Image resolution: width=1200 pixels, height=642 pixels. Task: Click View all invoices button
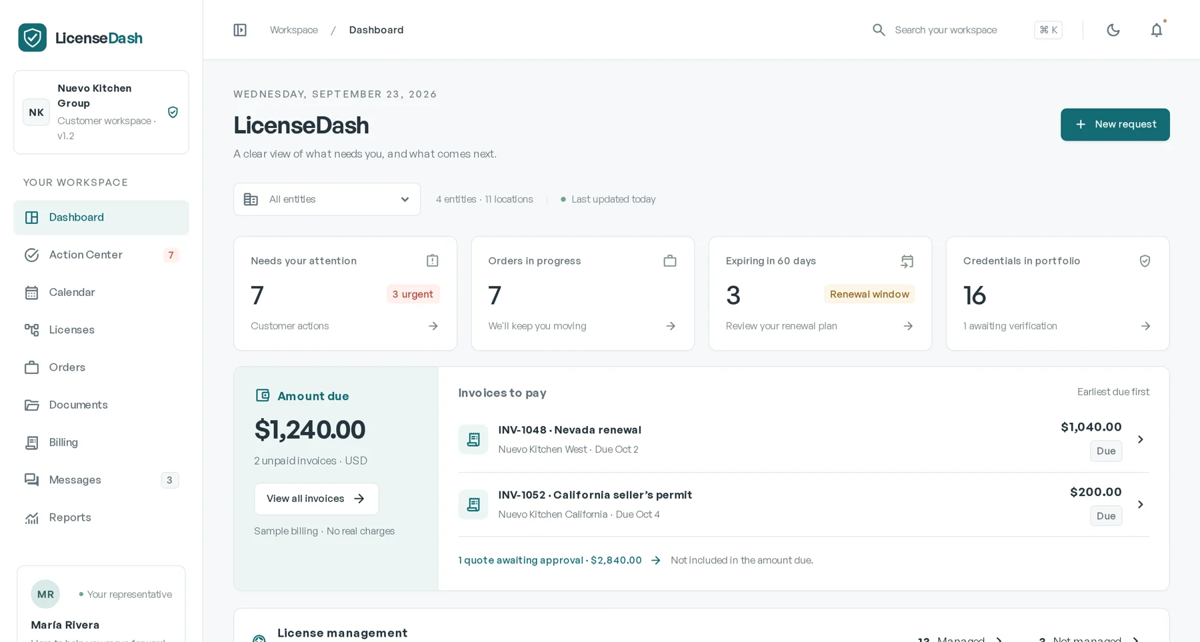point(316,499)
